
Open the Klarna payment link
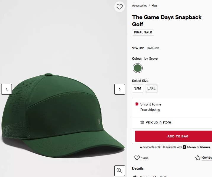click(205, 147)
